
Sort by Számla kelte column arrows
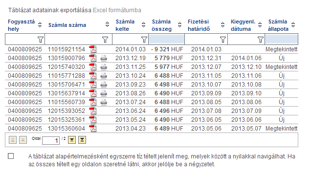(144, 25)
